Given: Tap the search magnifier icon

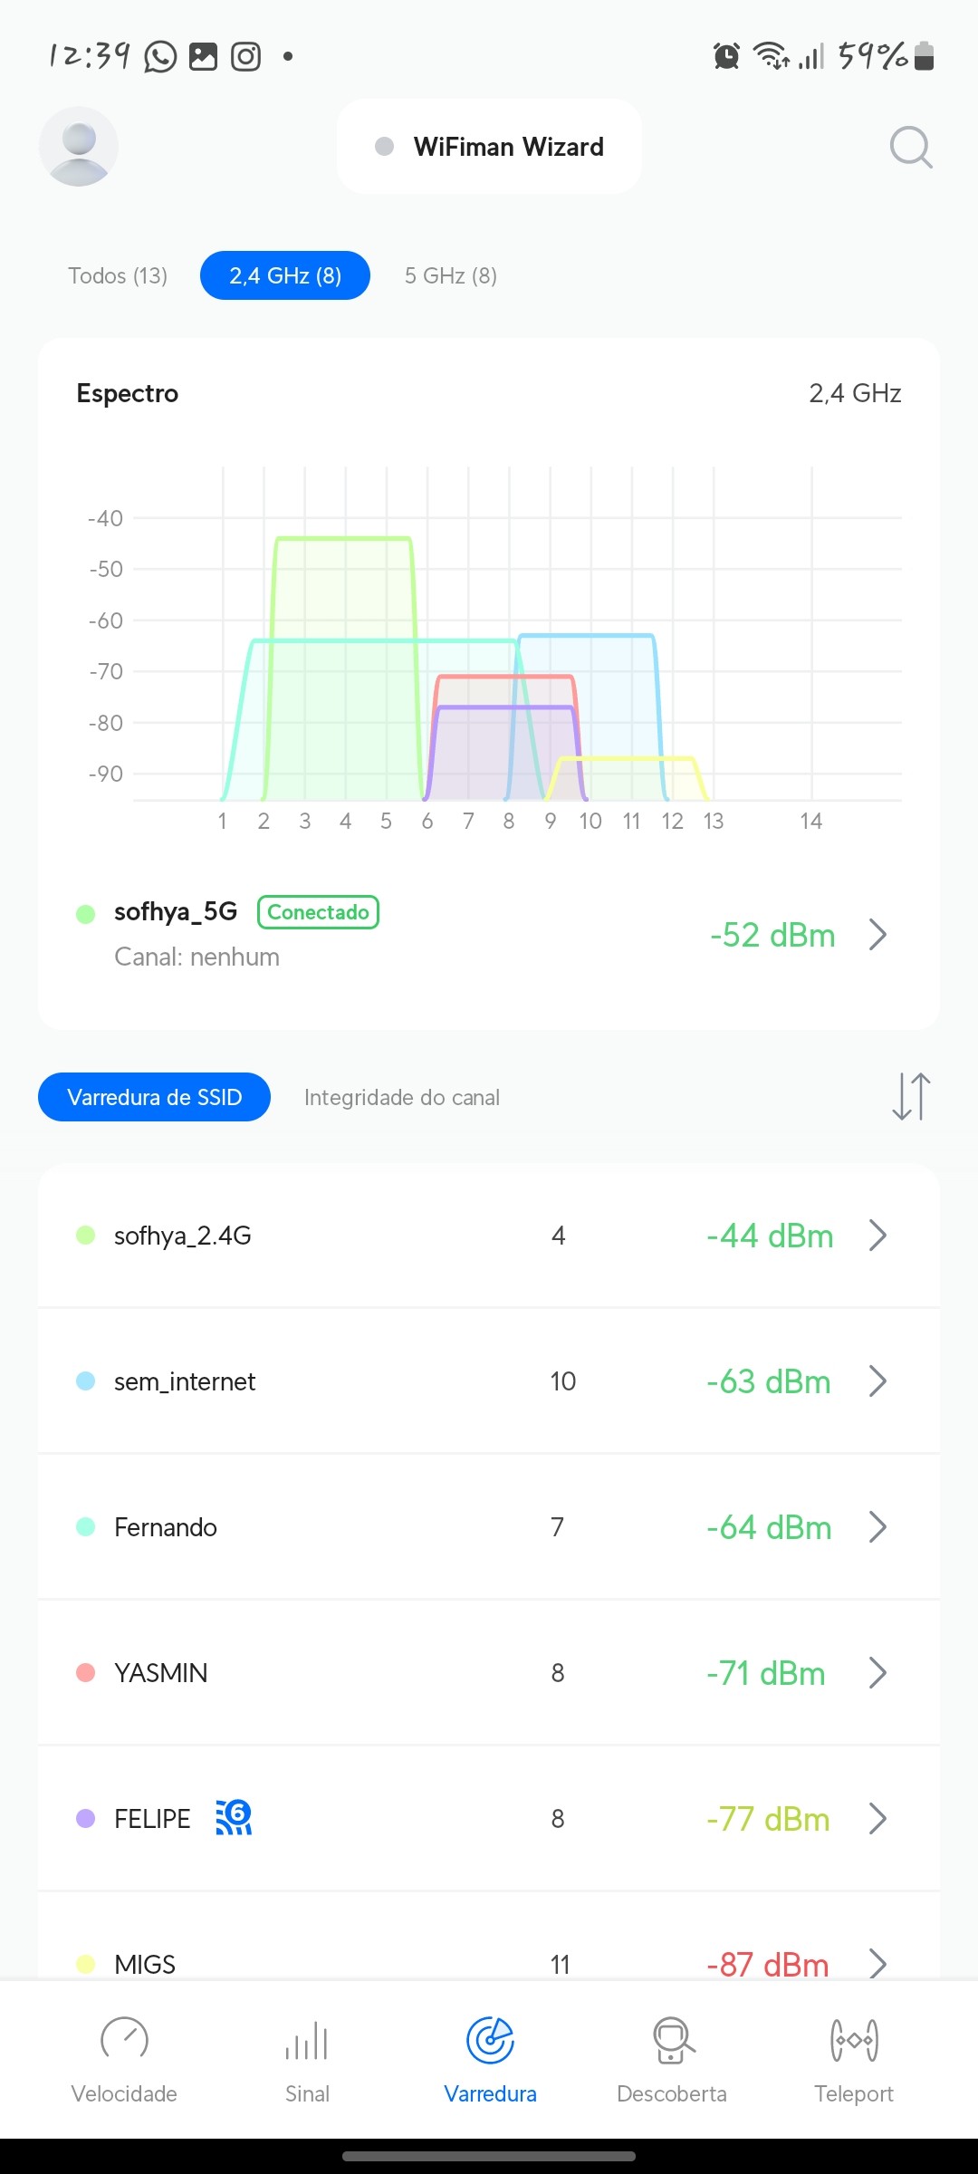Looking at the screenshot, I should click(910, 147).
